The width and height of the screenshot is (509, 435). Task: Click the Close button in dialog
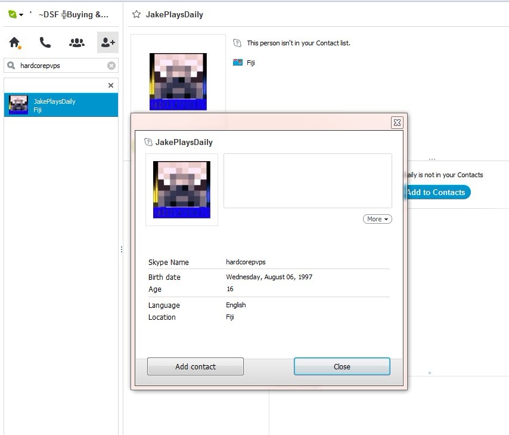(342, 366)
